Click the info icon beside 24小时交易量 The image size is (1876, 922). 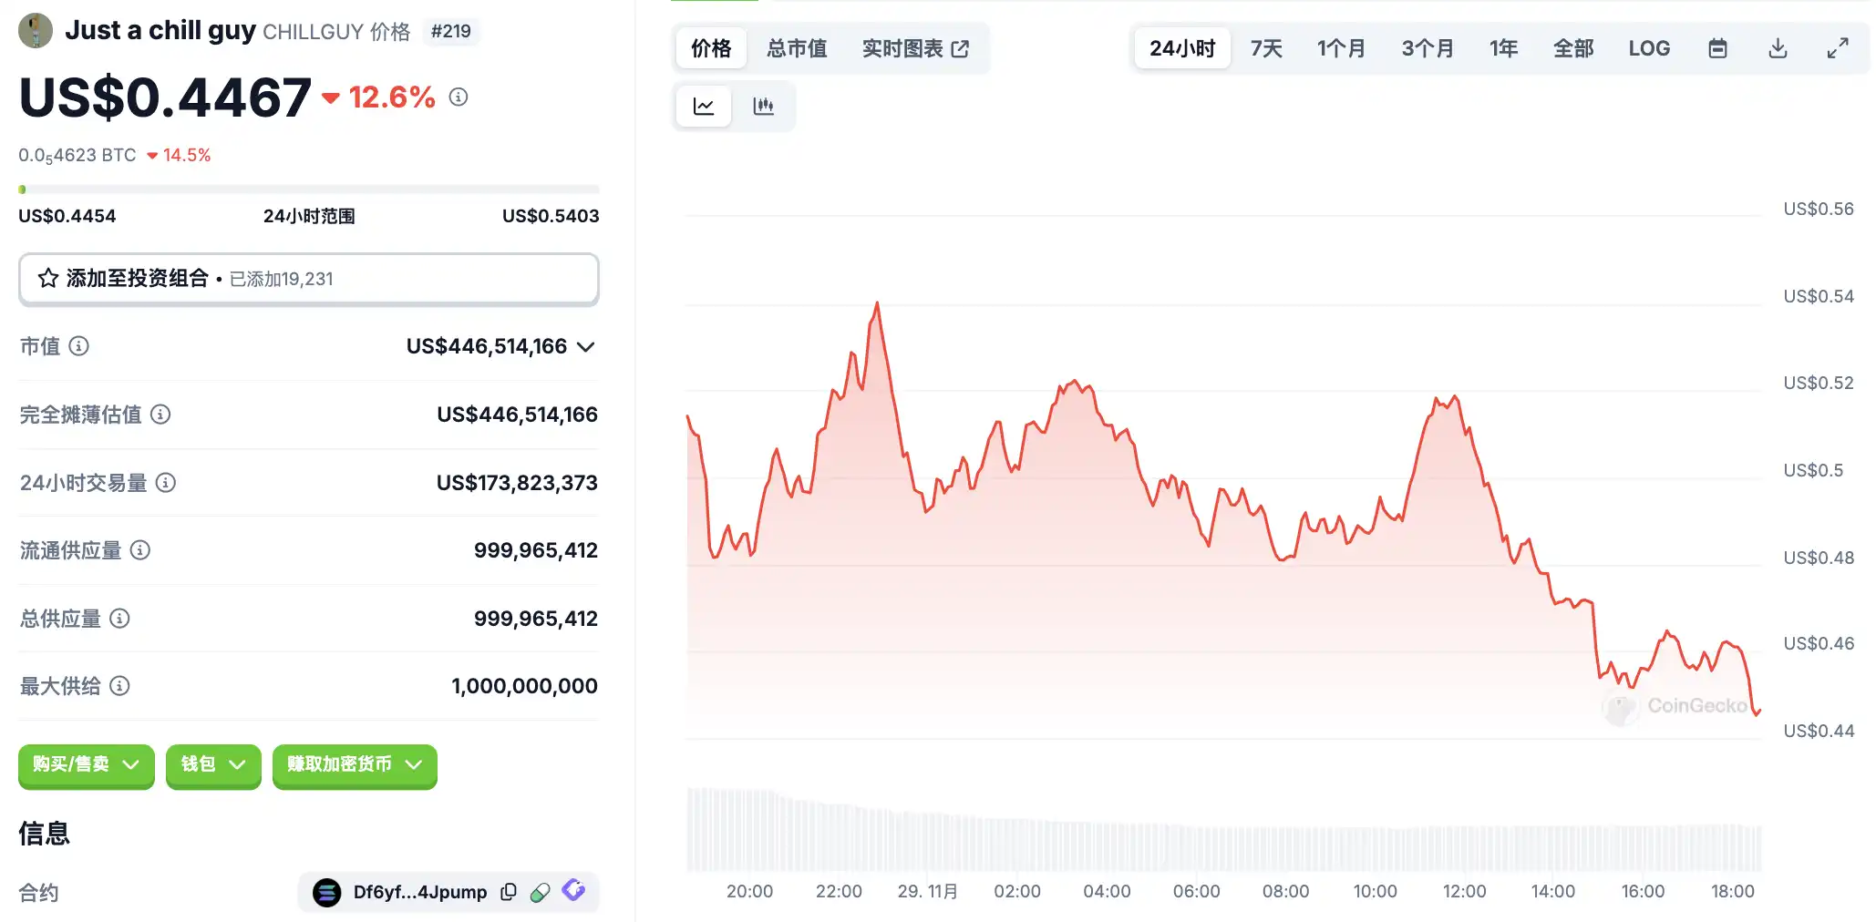pyautogui.click(x=166, y=483)
